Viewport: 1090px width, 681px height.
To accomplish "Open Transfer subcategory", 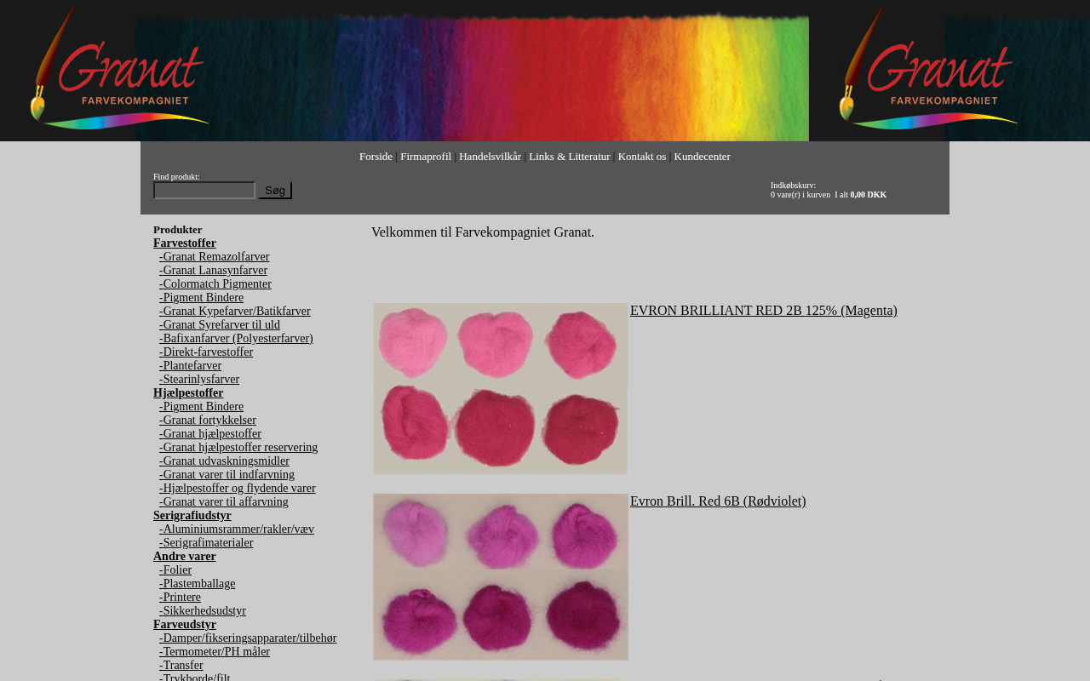I will (181, 666).
